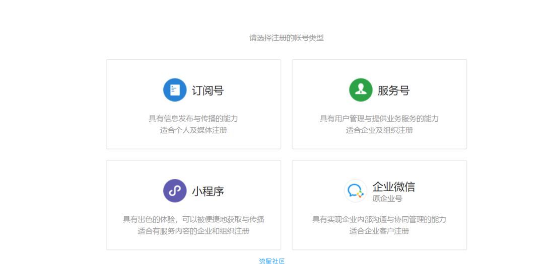Open the 流星社区 link
Image resolution: width=544 pixels, height=264 pixels.
click(272, 261)
